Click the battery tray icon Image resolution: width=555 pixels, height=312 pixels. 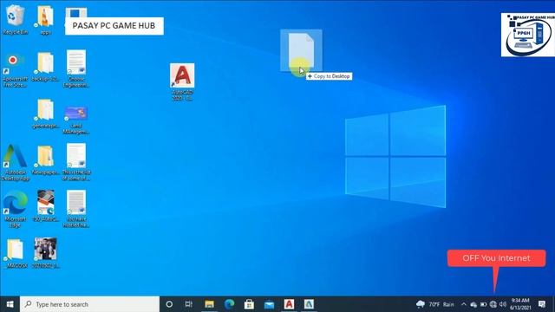(x=483, y=304)
